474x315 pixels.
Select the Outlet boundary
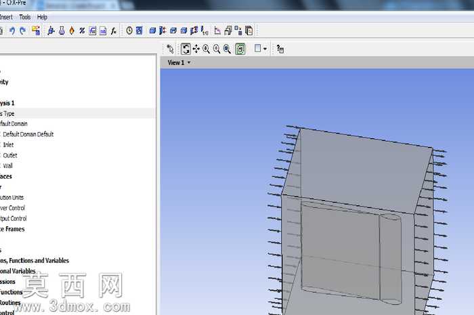(x=10, y=155)
